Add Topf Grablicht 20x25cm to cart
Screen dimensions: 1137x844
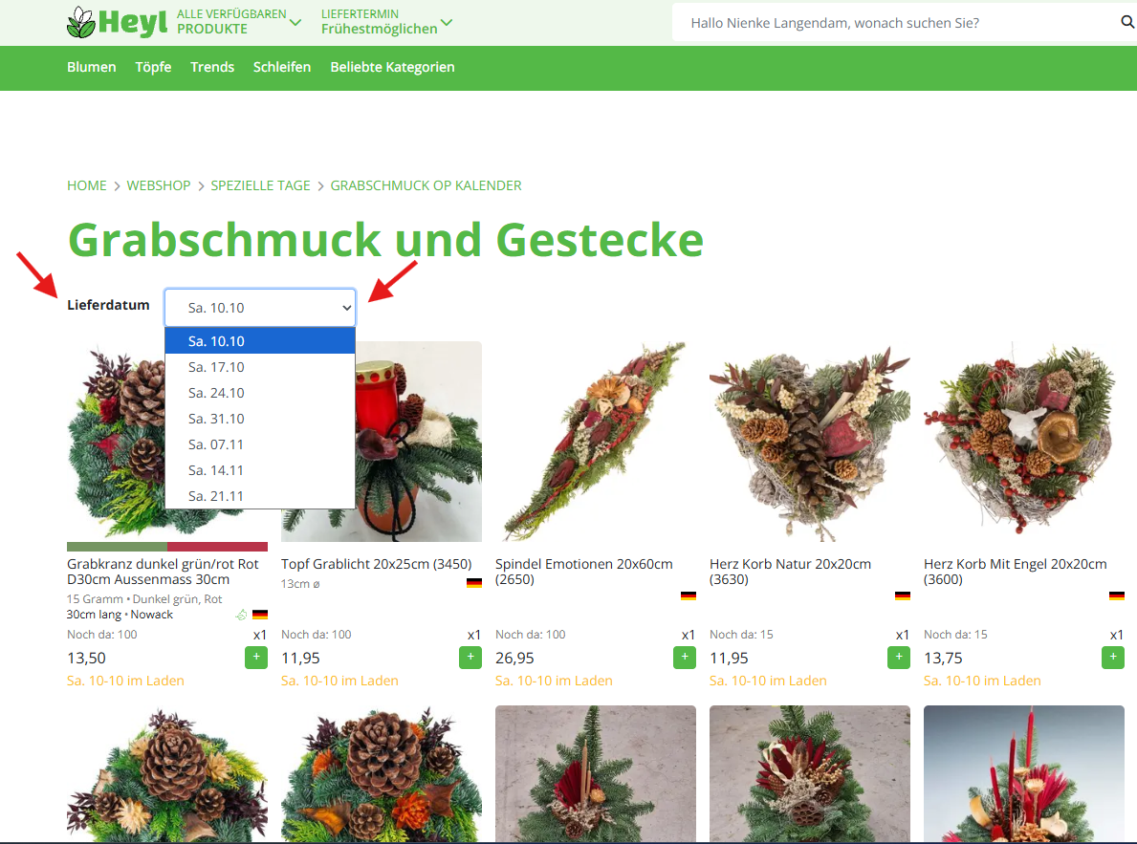470,658
